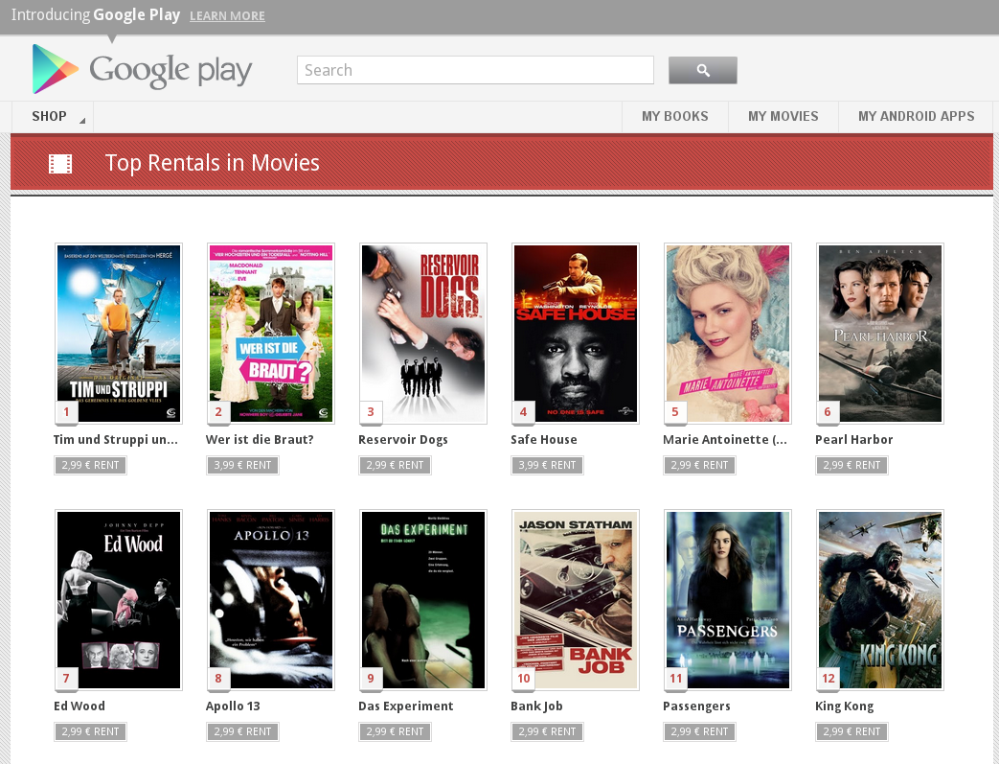The image size is (999, 764).
Task: Click the 'Reservoir Dogs' title text
Action: tap(402, 439)
